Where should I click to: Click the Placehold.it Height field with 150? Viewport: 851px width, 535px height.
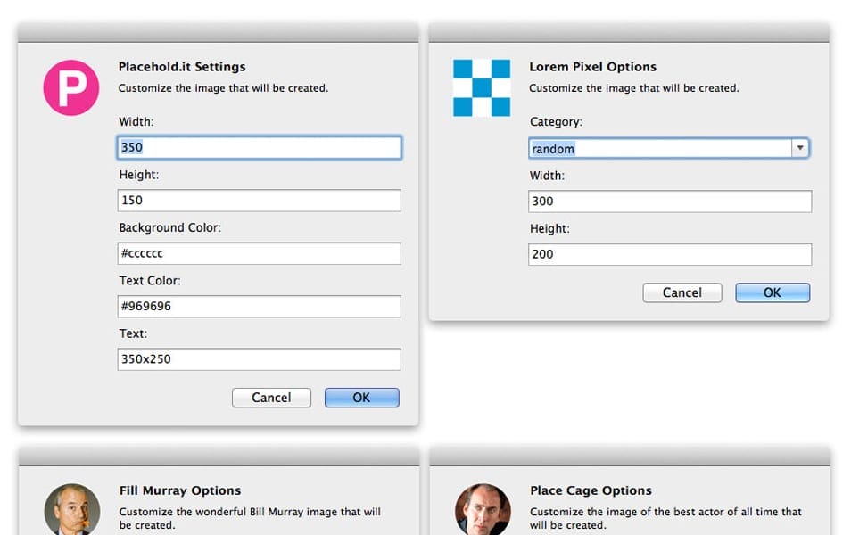click(259, 201)
